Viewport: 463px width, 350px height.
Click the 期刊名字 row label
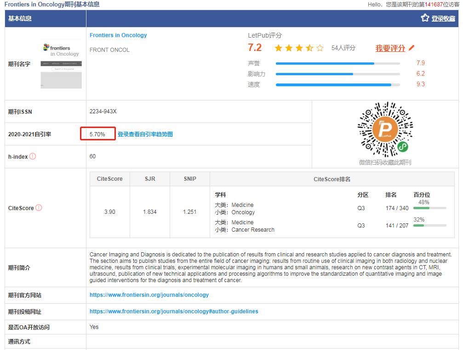pos(19,64)
